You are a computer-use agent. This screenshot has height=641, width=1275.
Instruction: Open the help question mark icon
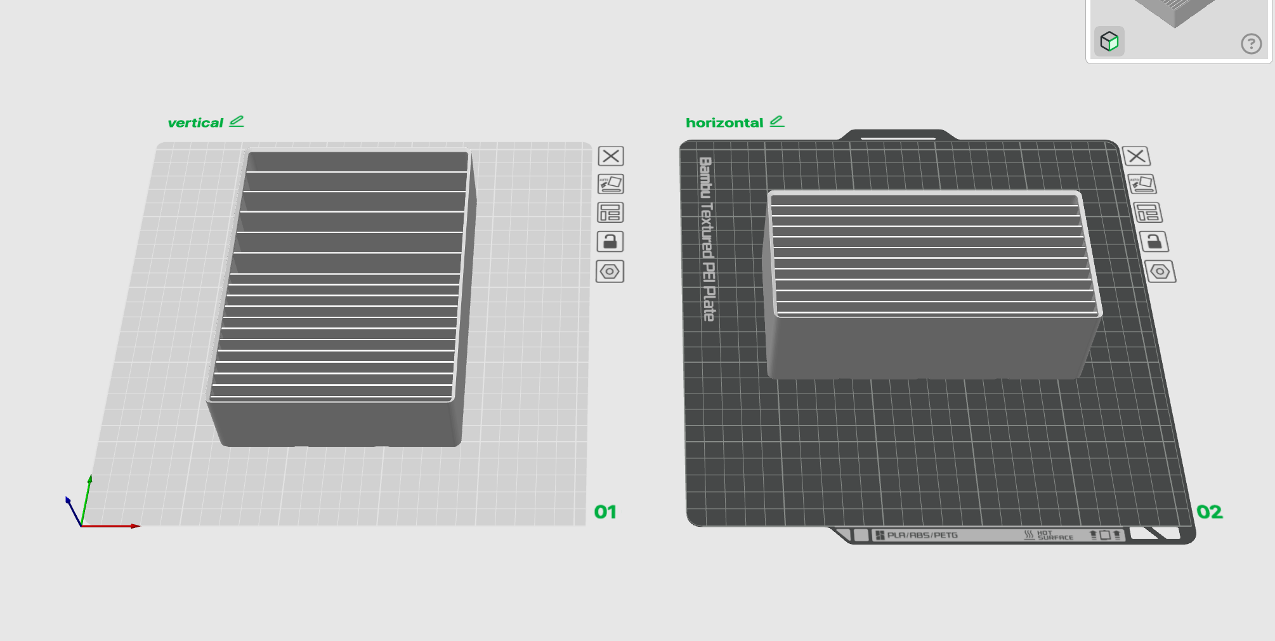[x=1251, y=44]
